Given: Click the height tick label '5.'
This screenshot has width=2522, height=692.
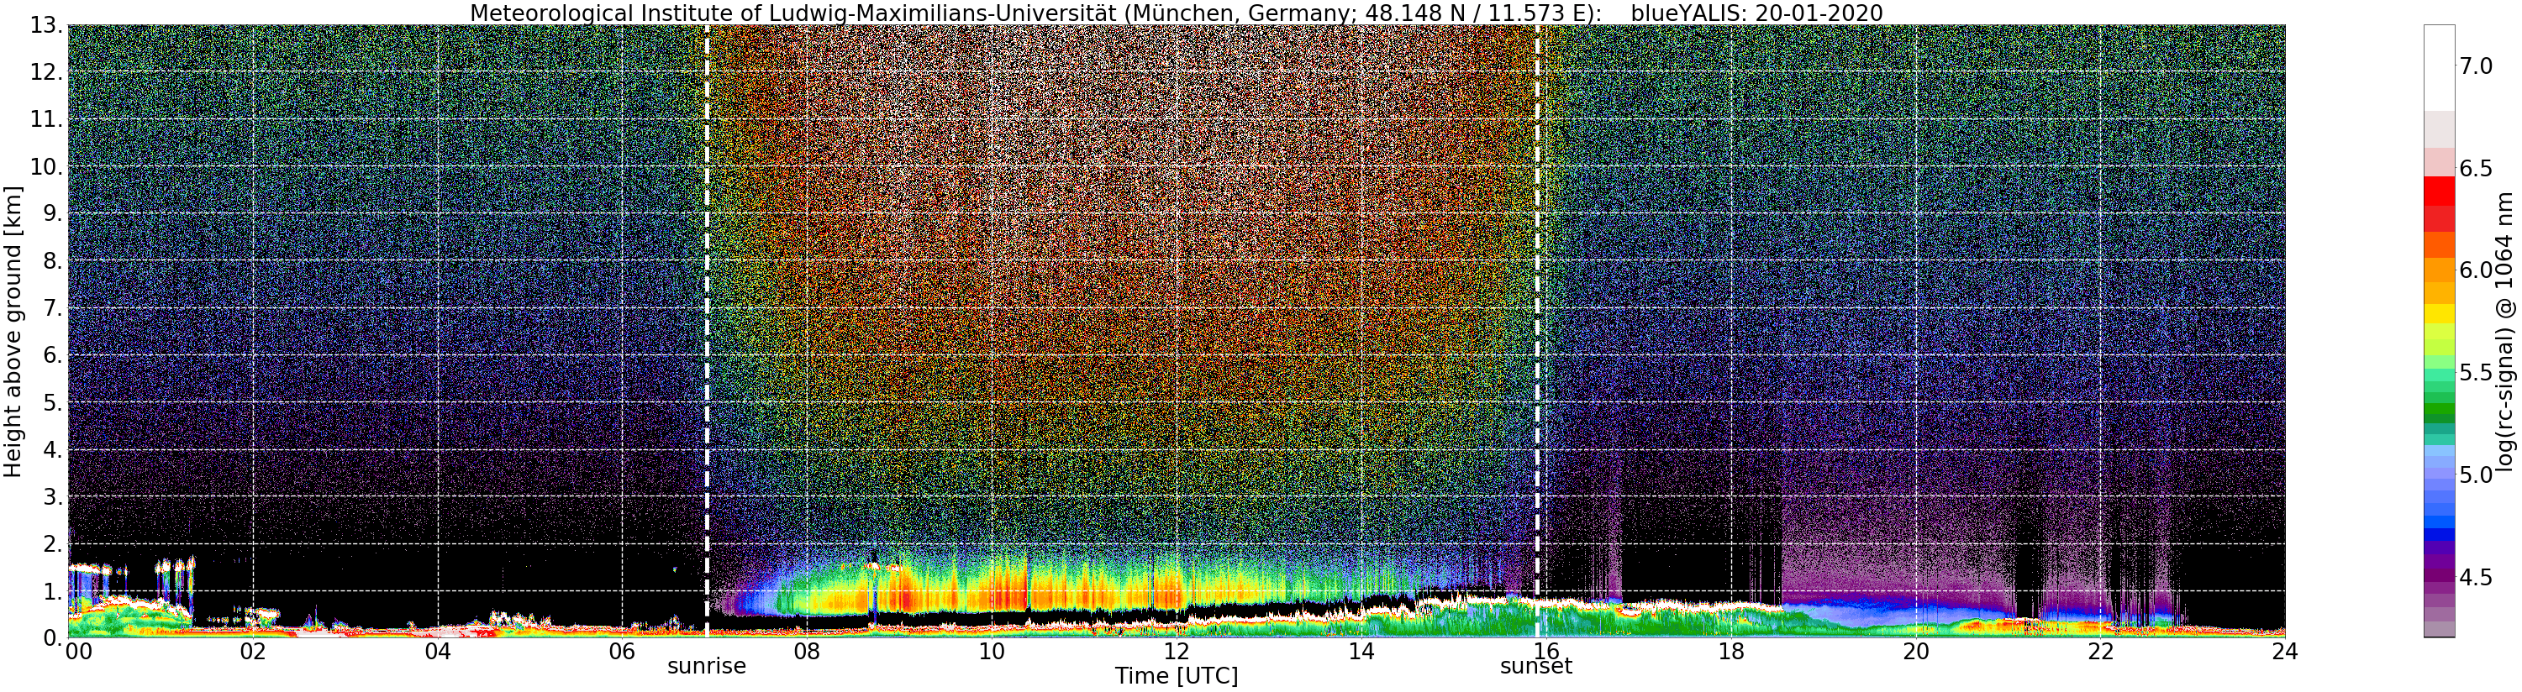Looking at the screenshot, I should (x=51, y=402).
